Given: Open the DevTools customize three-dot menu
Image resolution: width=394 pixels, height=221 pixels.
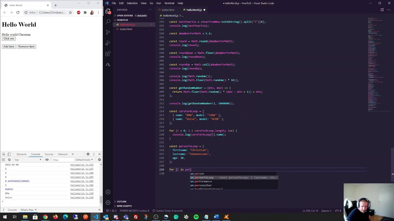Looking at the screenshot, I should tap(94, 154).
